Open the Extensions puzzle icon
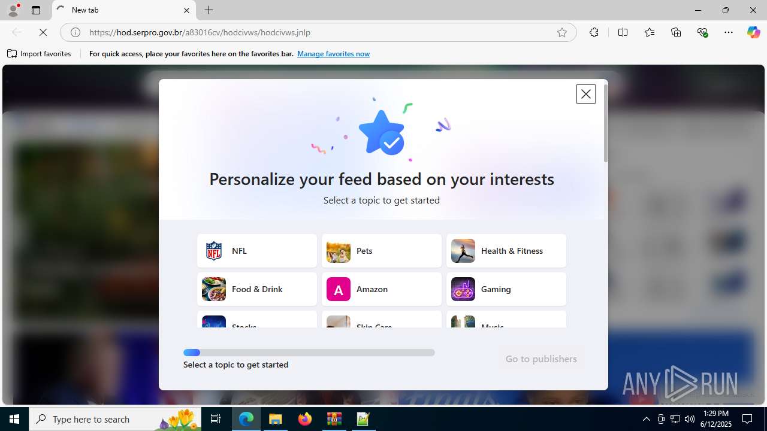Image resolution: width=767 pixels, height=431 pixels. click(594, 32)
